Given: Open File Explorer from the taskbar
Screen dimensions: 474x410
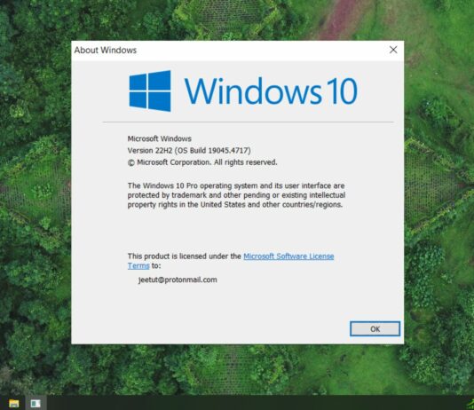Looking at the screenshot, I should point(13,403).
